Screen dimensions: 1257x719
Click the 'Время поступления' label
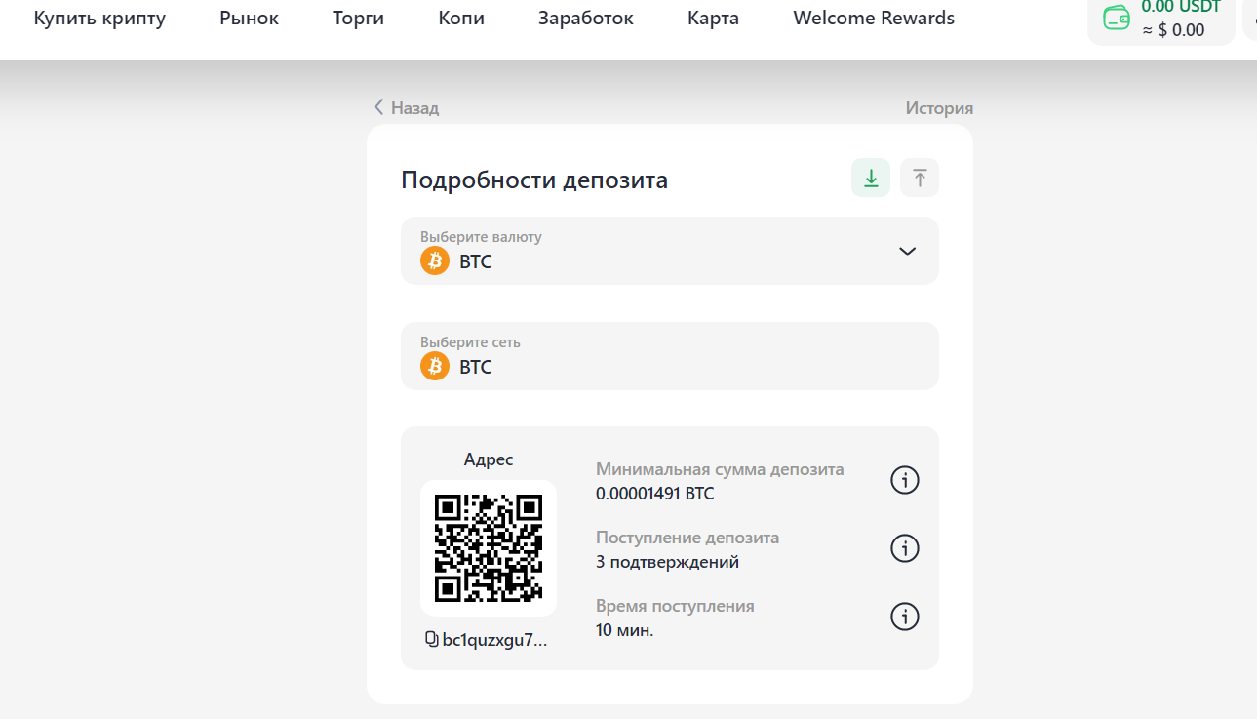[x=675, y=606]
